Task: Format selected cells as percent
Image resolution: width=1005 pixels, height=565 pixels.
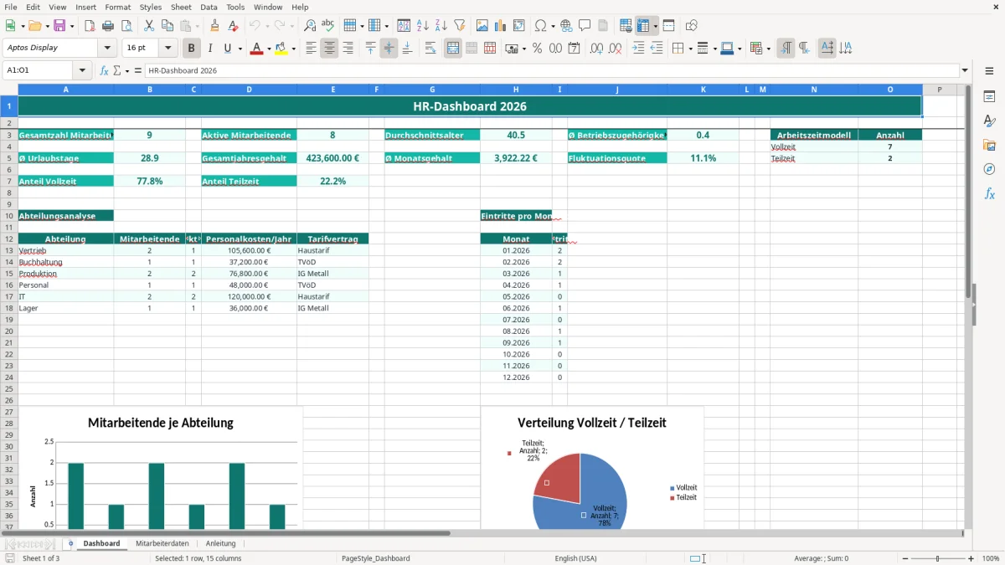Action: (538, 49)
